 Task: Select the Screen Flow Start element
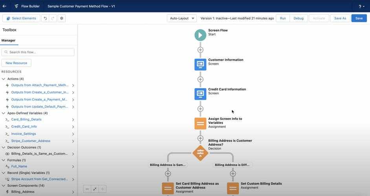[200, 35]
